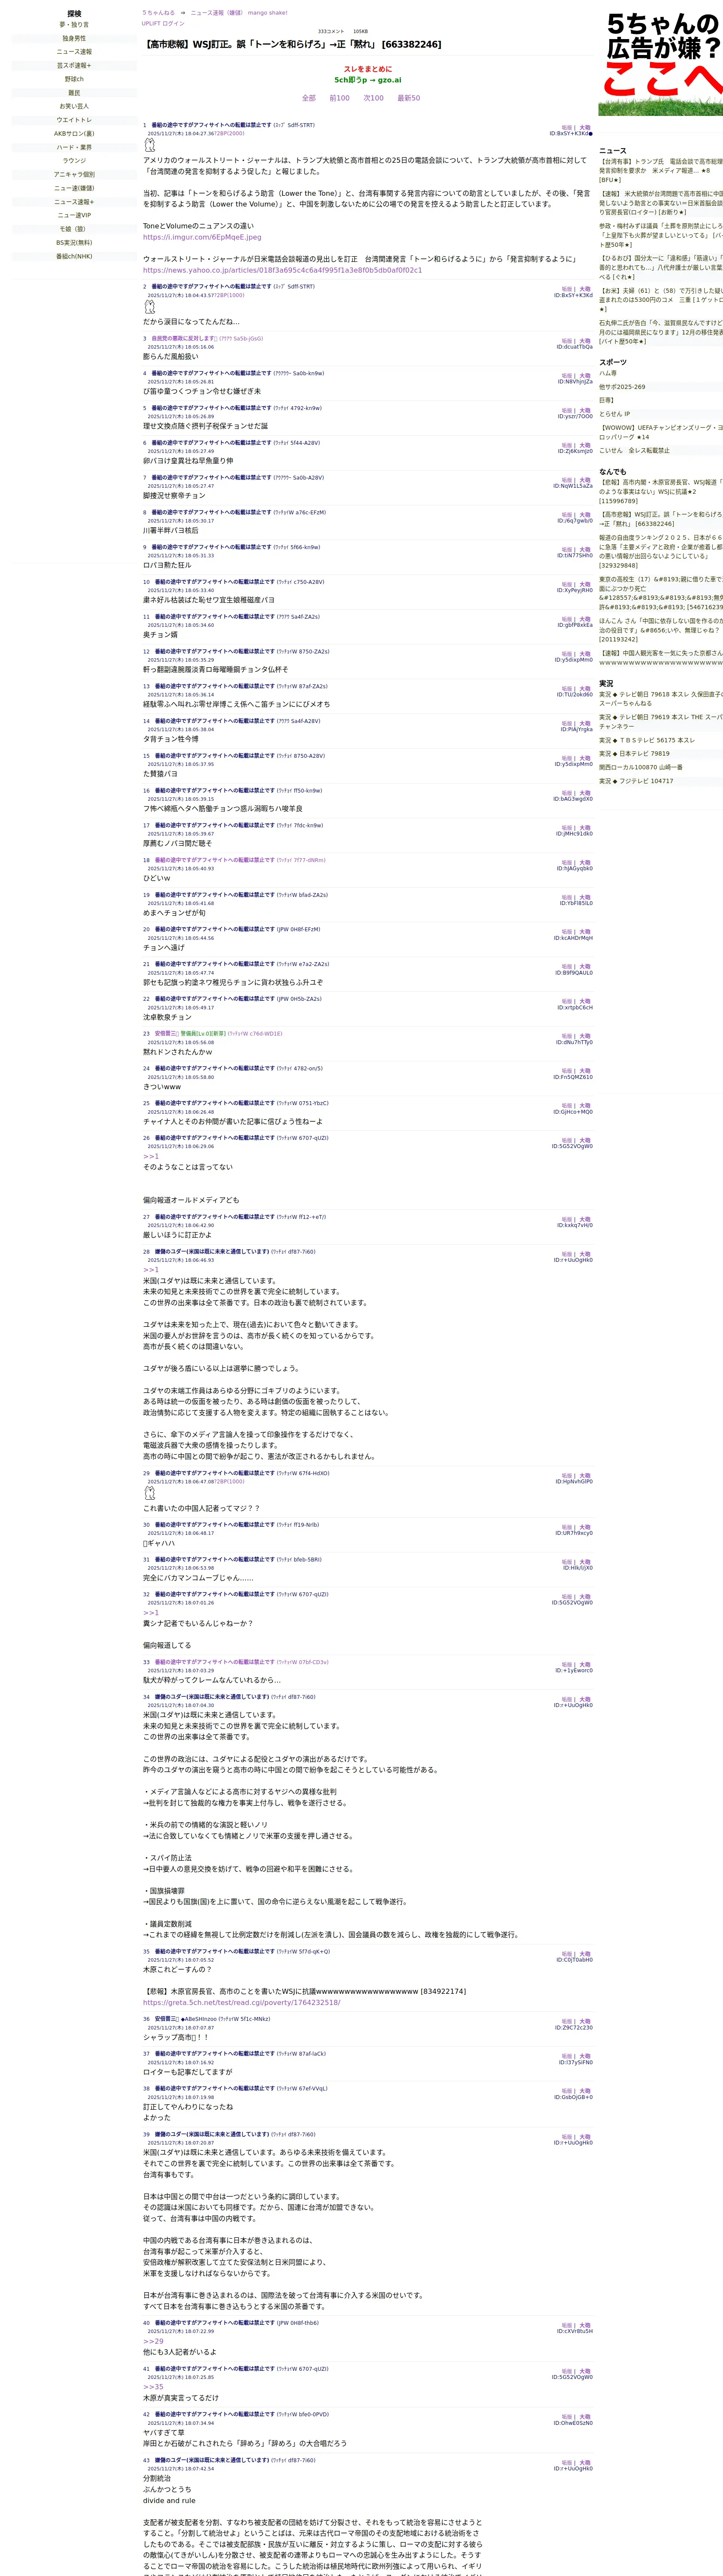Open the news.yahoo.co.jp article link
Image resolution: width=723 pixels, height=2576 pixels.
click(x=282, y=270)
